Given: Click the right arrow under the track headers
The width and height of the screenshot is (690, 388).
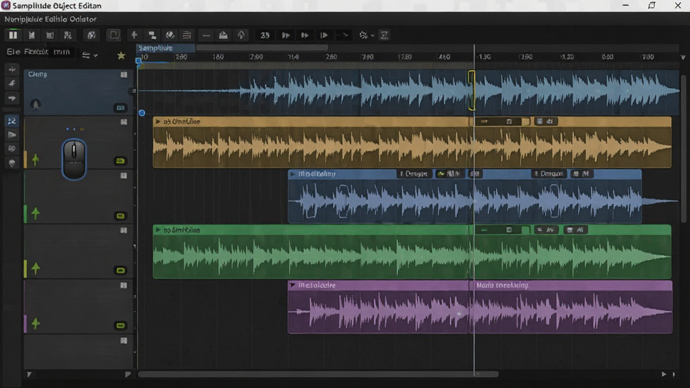Looking at the screenshot, I should click(127, 375).
